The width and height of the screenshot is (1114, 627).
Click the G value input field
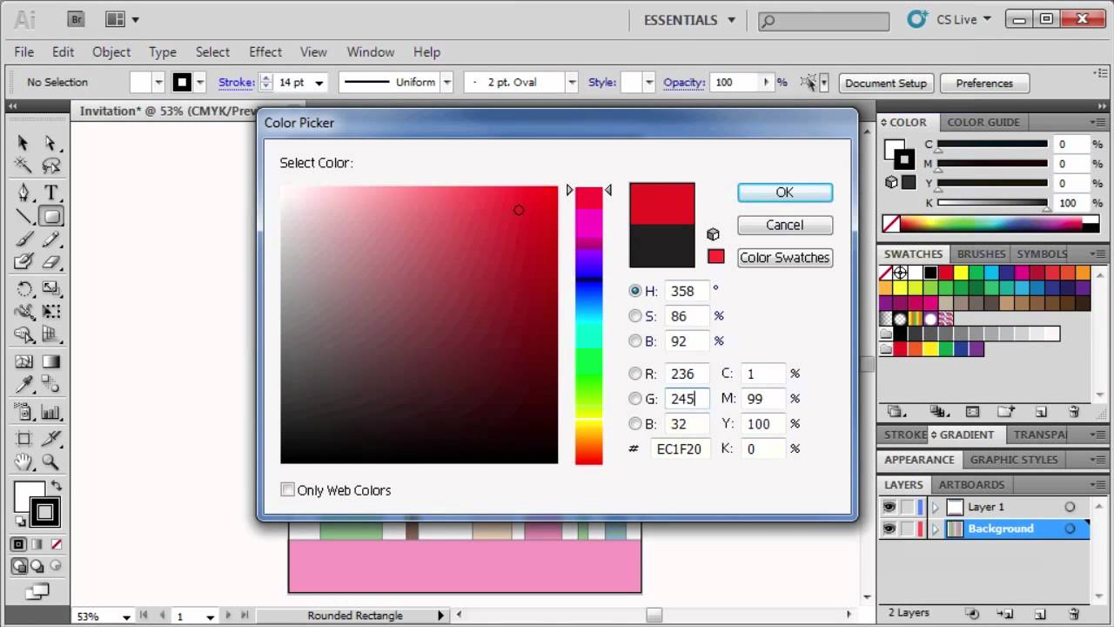[688, 399]
